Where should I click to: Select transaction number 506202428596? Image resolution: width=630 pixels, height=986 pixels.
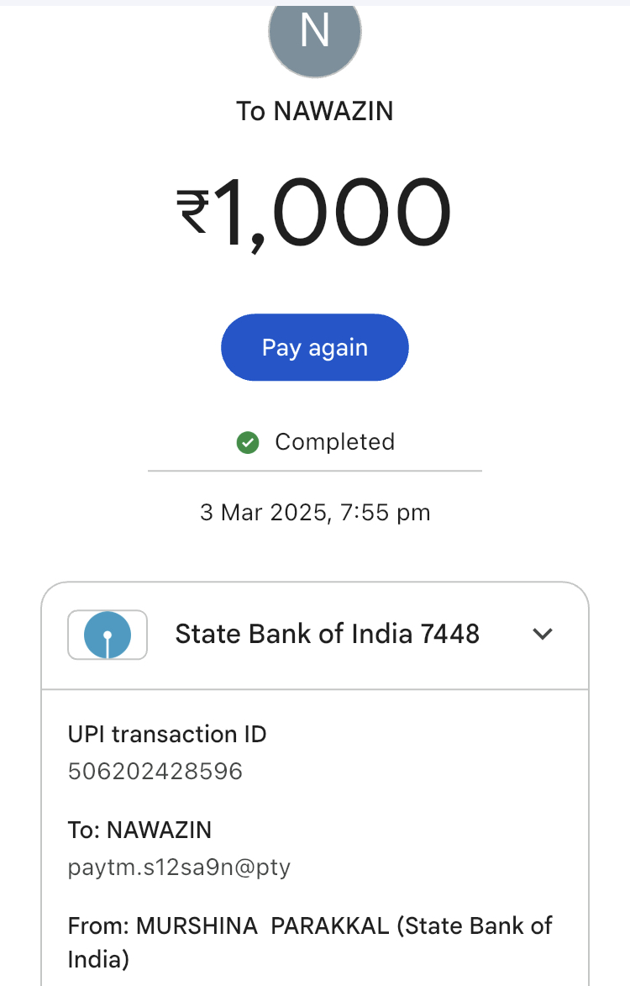coord(155,771)
